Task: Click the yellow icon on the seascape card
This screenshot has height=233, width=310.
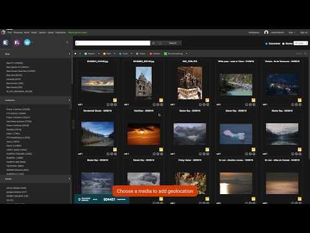Action: pos(115,100)
